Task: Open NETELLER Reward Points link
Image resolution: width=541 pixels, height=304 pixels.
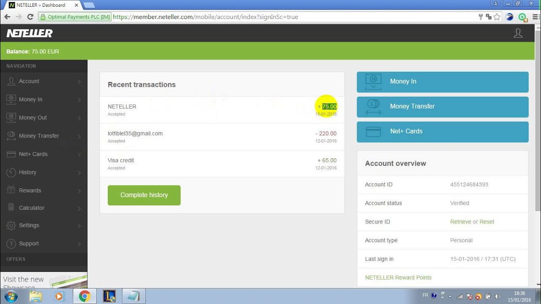Action: 398,277
